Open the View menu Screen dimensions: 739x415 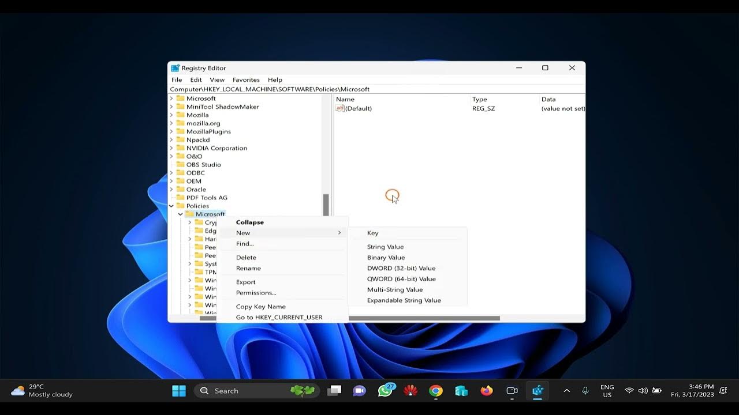(217, 80)
